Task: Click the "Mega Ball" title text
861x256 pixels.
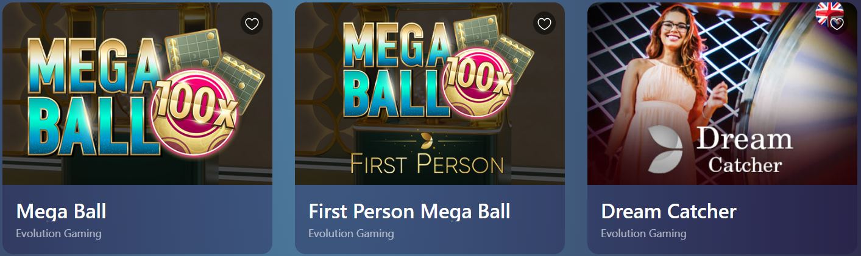Action: click(x=61, y=212)
